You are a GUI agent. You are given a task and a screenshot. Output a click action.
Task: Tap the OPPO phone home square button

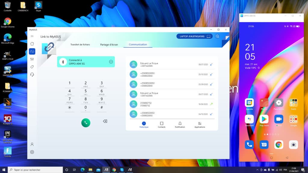272,158
